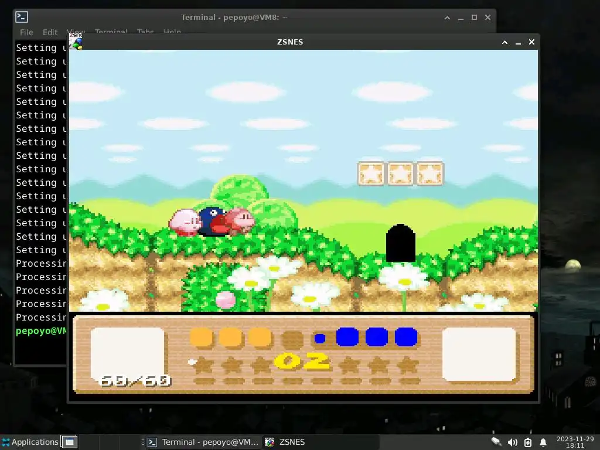Click the small blue dot in HUD

[320, 338]
